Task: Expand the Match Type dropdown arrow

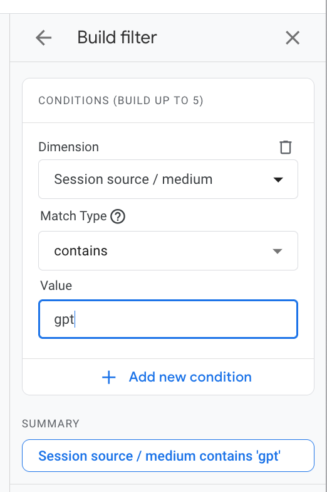Action: (x=278, y=251)
